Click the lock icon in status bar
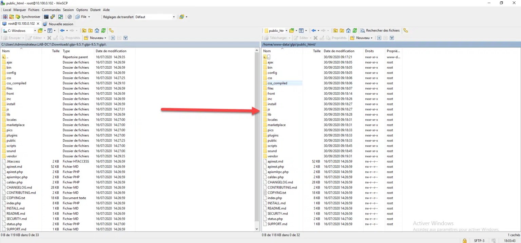This screenshot has width=521, height=243. (464, 241)
